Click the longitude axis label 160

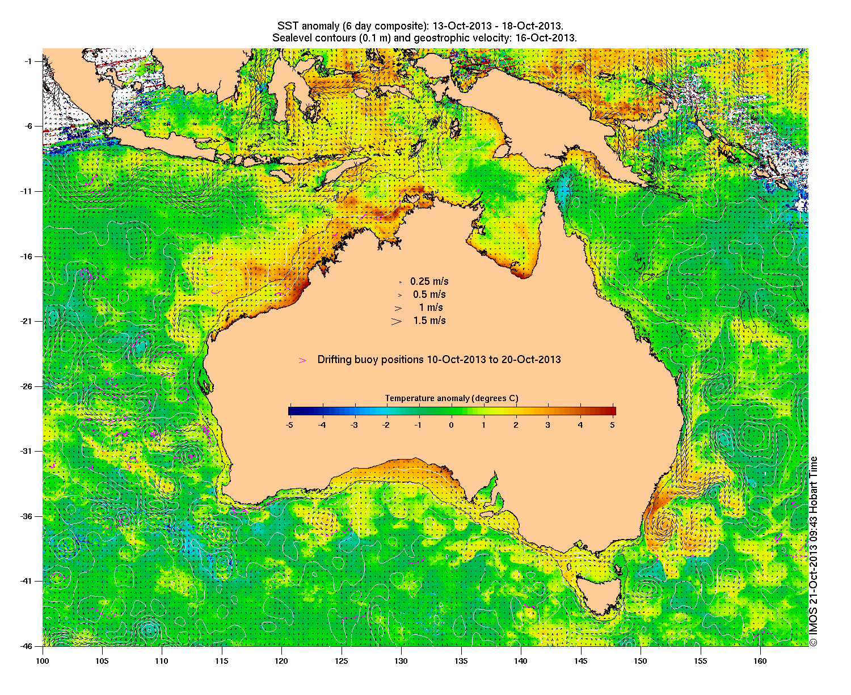click(760, 661)
